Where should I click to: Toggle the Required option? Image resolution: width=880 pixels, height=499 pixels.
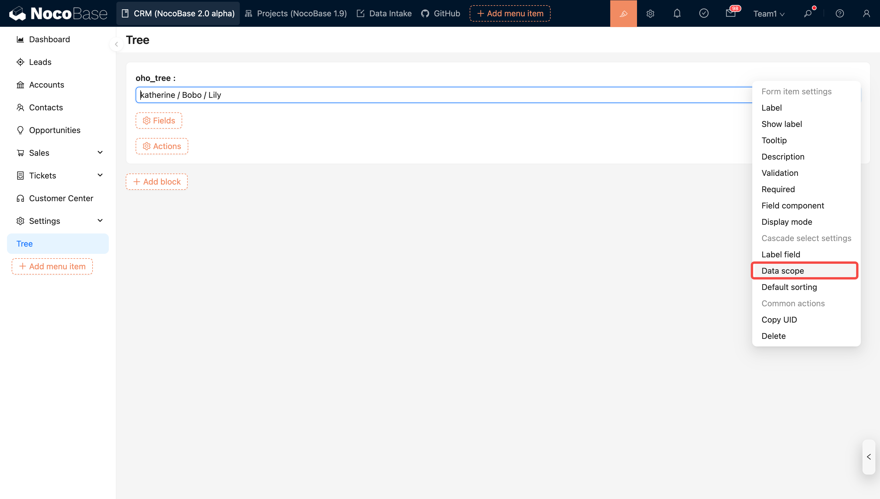[778, 189]
